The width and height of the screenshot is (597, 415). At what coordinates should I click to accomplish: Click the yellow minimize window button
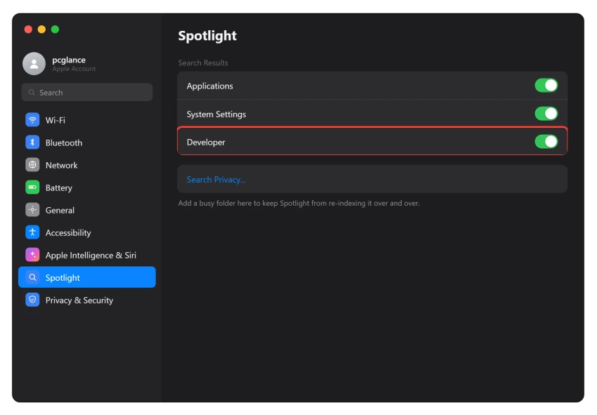pyautogui.click(x=41, y=29)
